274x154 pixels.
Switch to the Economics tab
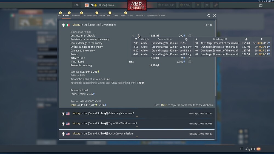77,16
